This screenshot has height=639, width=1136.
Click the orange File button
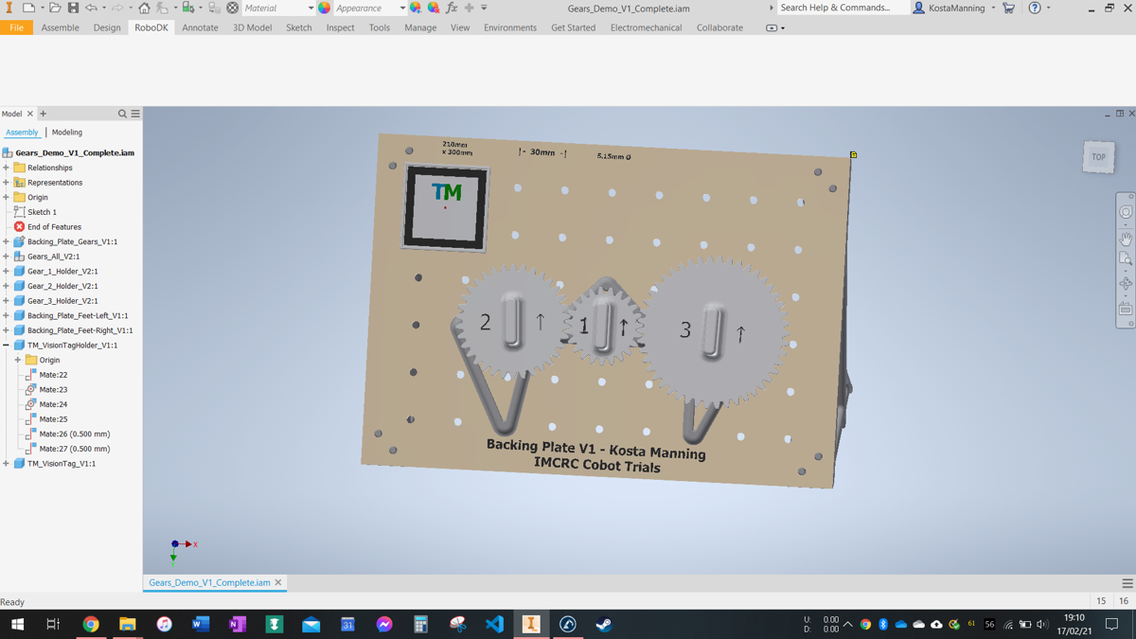pos(16,27)
